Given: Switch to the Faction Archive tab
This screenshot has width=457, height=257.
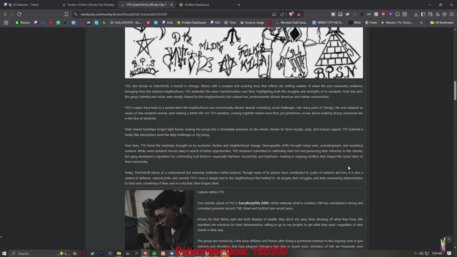Looking at the screenshot, I should (x=88, y=5).
